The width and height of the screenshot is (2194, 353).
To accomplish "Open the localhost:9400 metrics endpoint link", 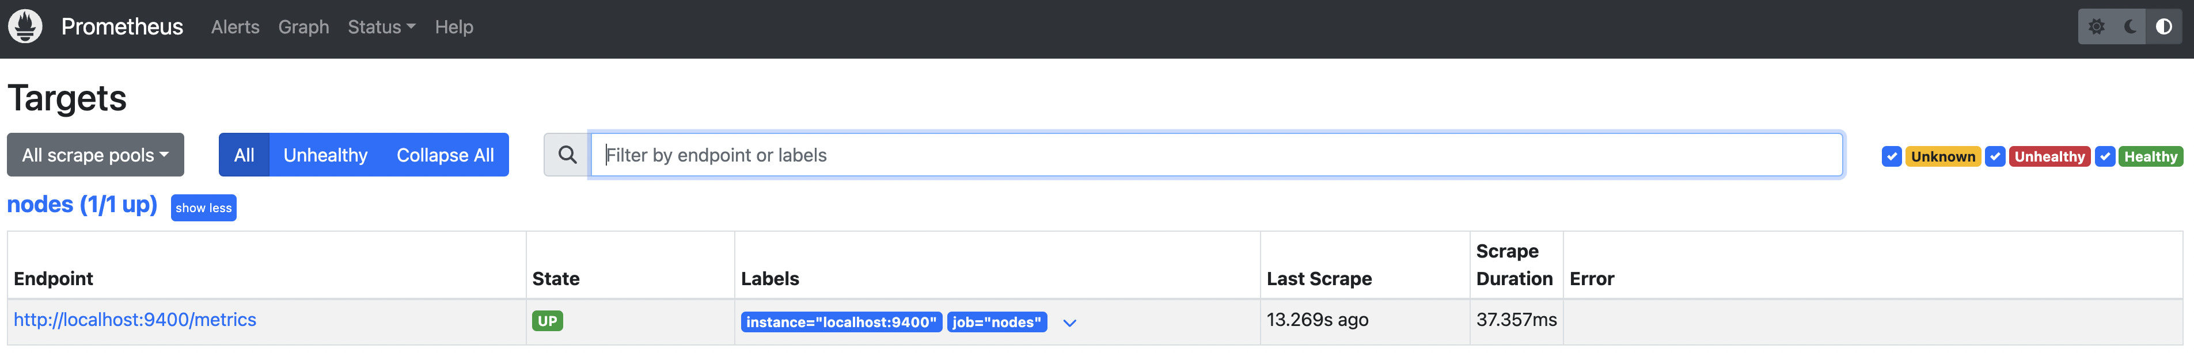I will [x=135, y=320].
